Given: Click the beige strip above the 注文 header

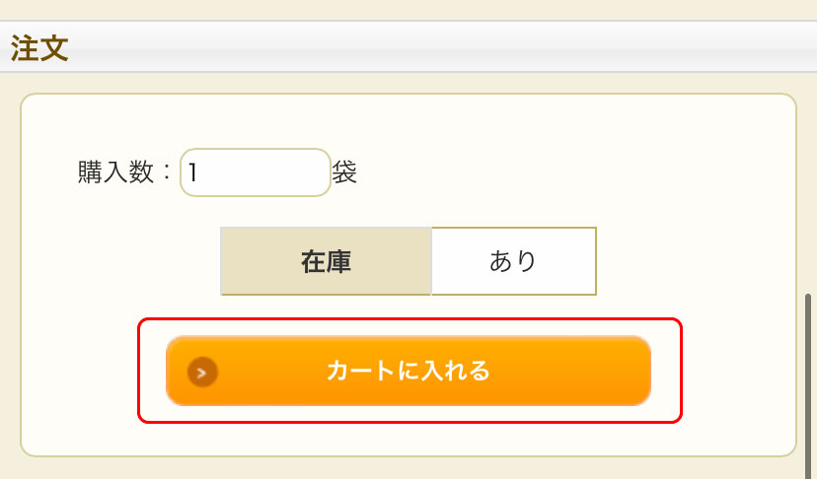Looking at the screenshot, I should pos(408,10).
